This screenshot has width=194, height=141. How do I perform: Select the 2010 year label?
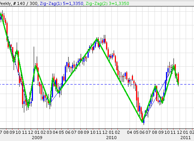(x=111, y=138)
